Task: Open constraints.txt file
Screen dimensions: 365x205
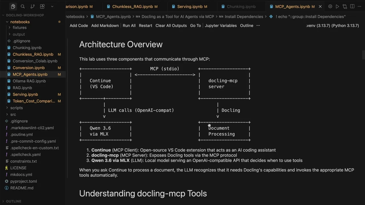Action: pyautogui.click(x=23, y=161)
